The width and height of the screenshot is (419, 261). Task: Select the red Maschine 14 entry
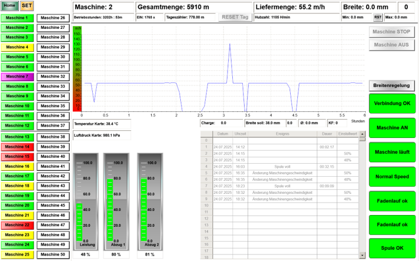18,147
